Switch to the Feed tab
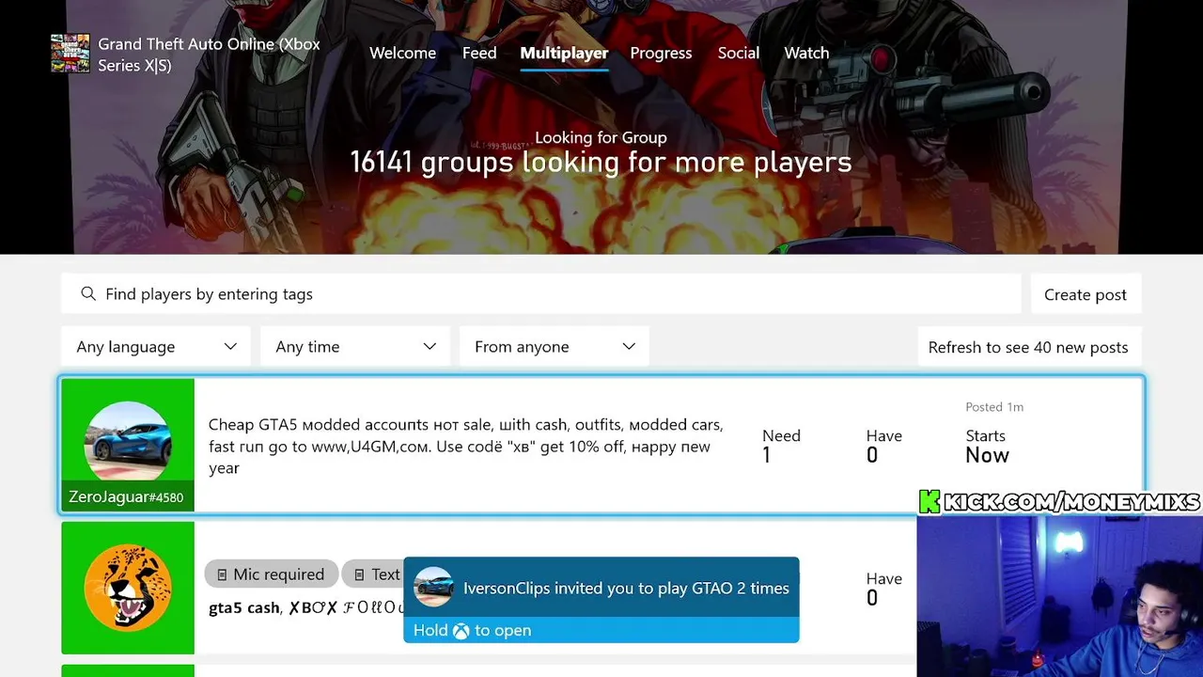Image resolution: width=1203 pixels, height=677 pixels. pos(479,53)
